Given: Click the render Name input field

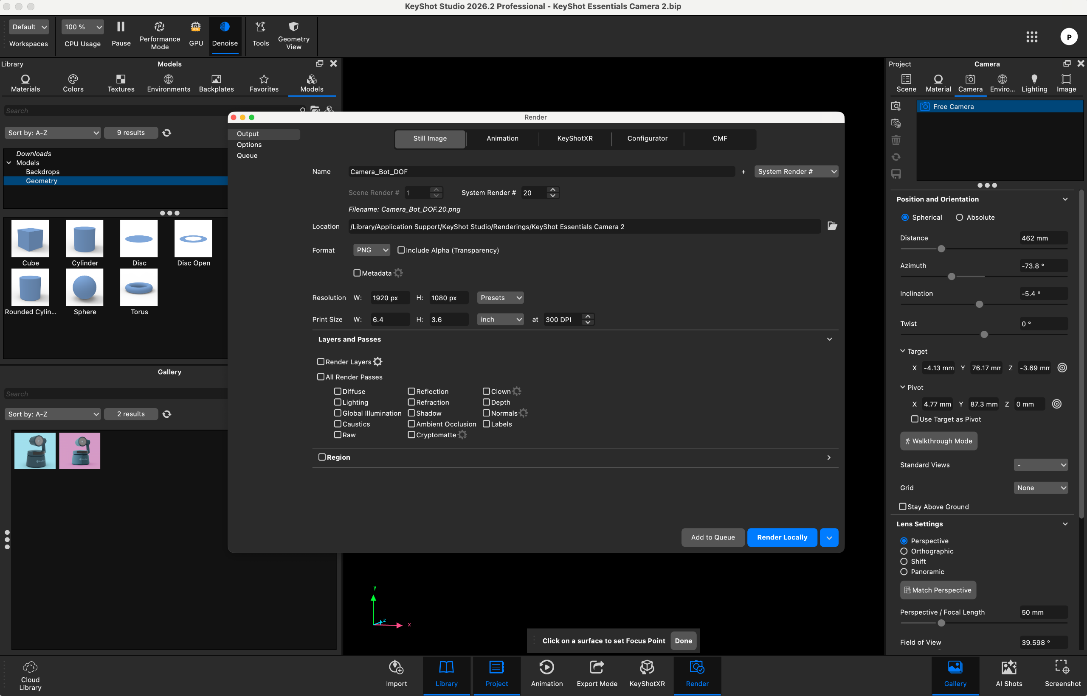Looking at the screenshot, I should click(541, 172).
